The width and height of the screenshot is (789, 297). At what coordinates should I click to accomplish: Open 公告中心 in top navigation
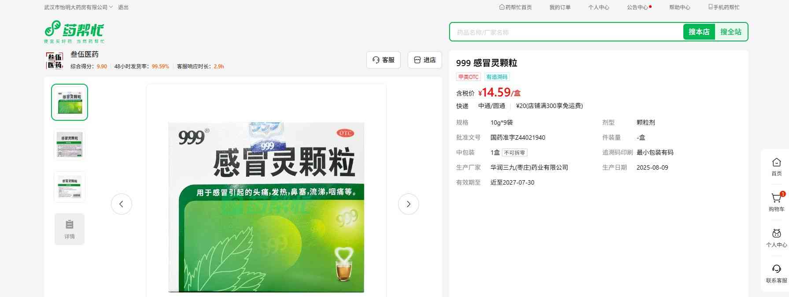point(638,7)
